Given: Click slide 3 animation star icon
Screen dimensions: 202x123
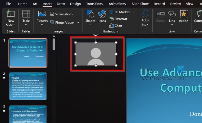Looking at the screenshot, I should tap(4, 111).
